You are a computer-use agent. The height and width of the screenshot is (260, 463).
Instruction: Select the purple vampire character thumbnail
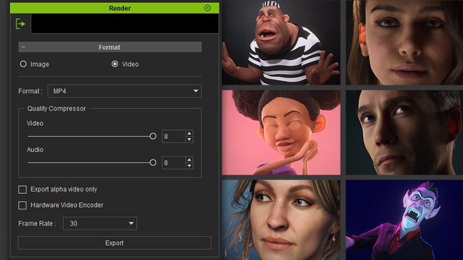(404, 220)
